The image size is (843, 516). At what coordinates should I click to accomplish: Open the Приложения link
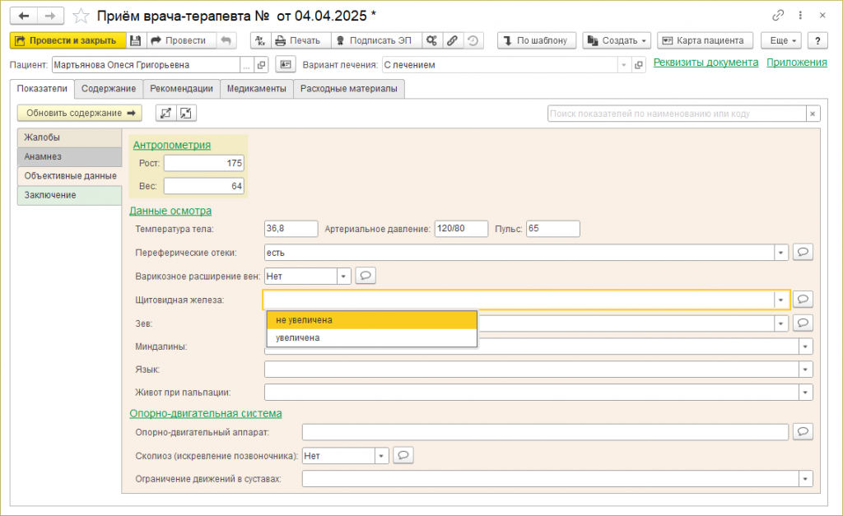tap(797, 63)
